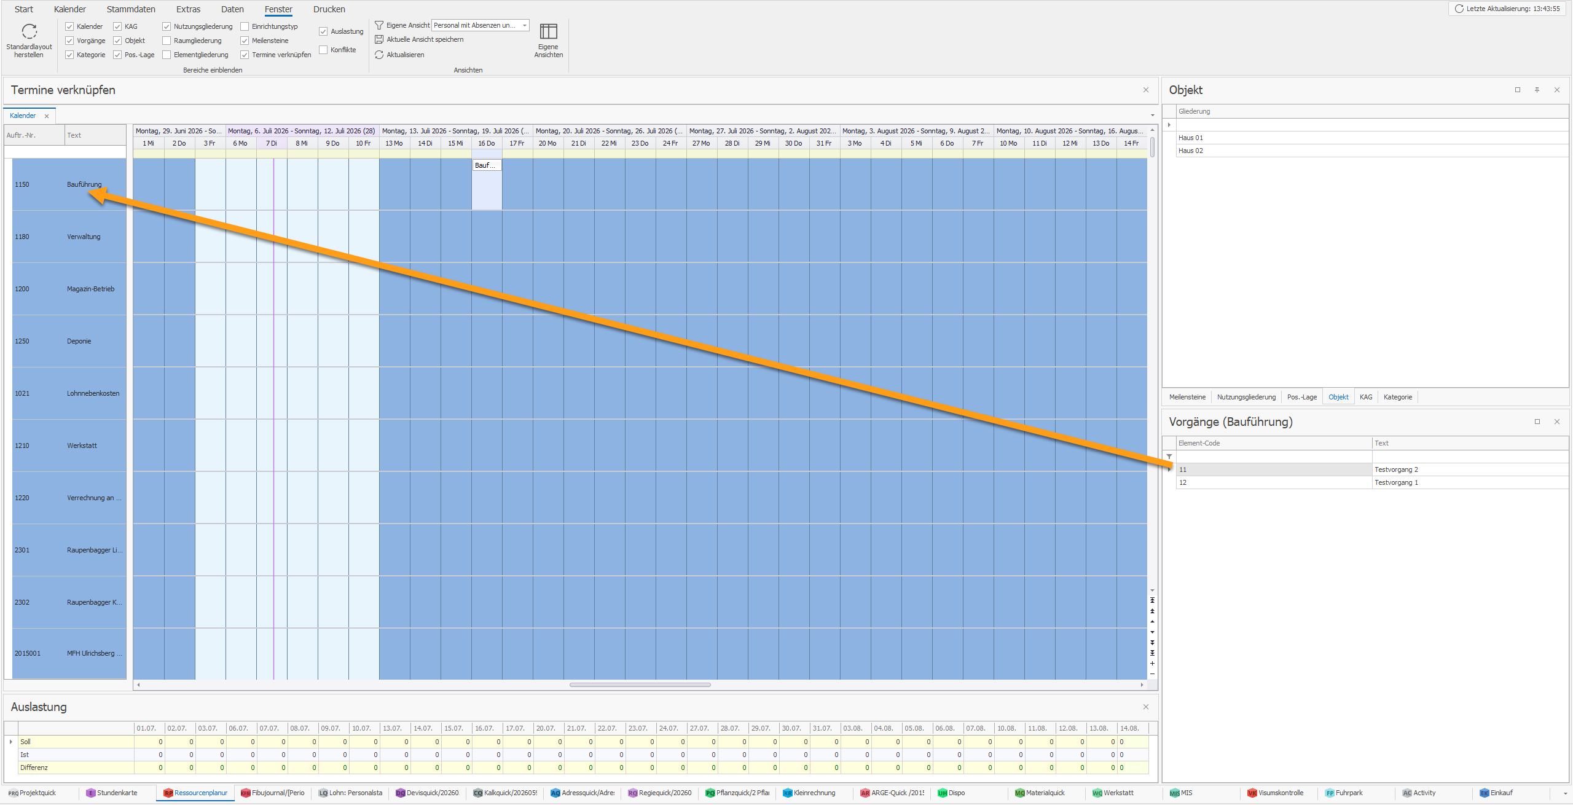Viewport: 1573px width, 805px height.
Task: Switch to the Pos.-Lage panel tab
Action: tap(1302, 397)
